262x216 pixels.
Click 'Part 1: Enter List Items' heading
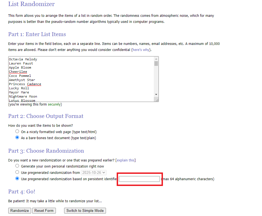coord(37,34)
